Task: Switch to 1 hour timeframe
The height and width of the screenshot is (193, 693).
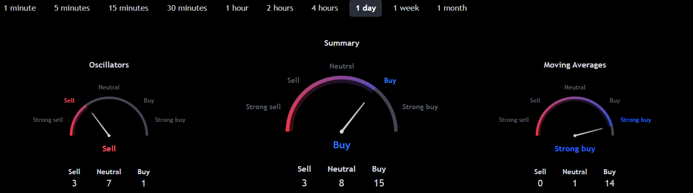Action: coord(237,8)
